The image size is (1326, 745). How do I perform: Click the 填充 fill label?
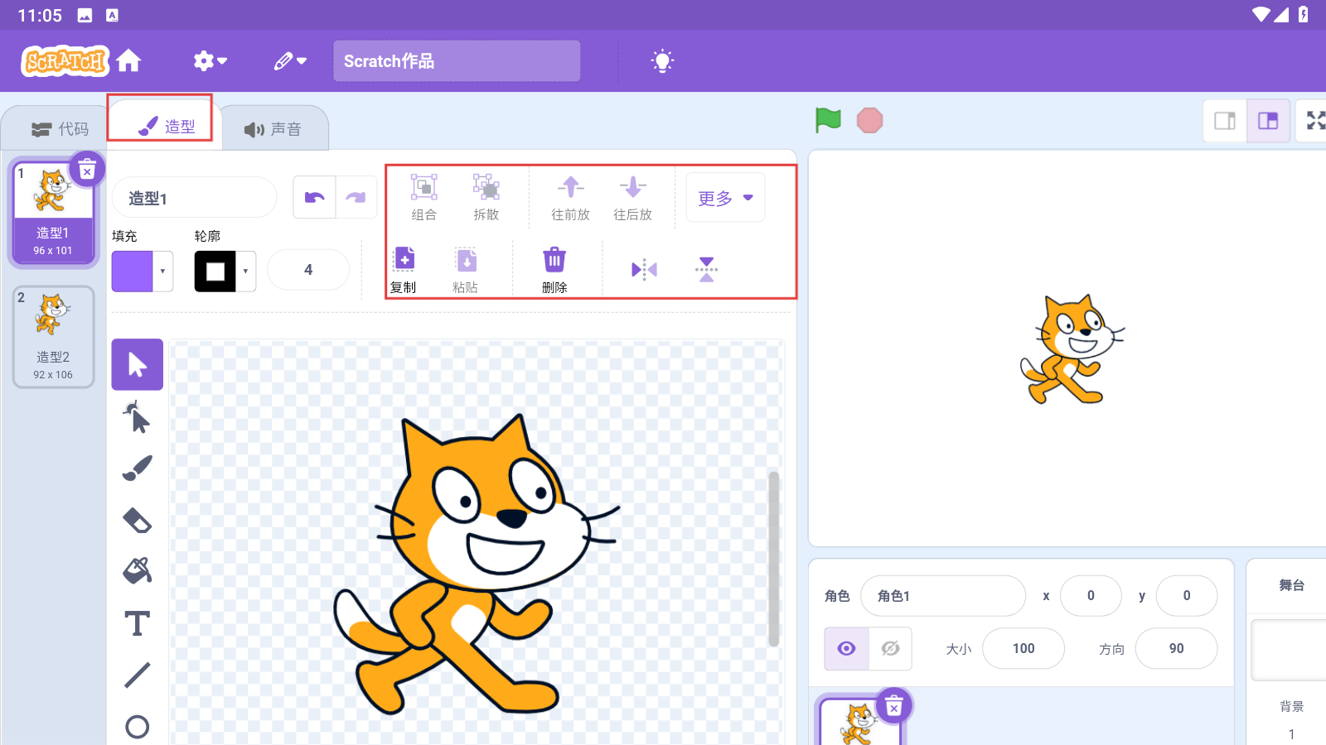(124, 236)
